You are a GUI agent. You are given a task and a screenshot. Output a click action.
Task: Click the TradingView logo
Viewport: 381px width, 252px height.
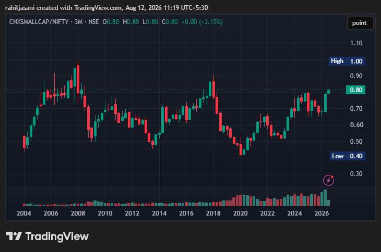47,236
